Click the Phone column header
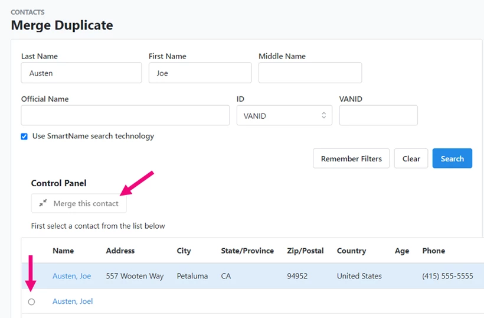The image size is (484, 318). click(x=433, y=251)
